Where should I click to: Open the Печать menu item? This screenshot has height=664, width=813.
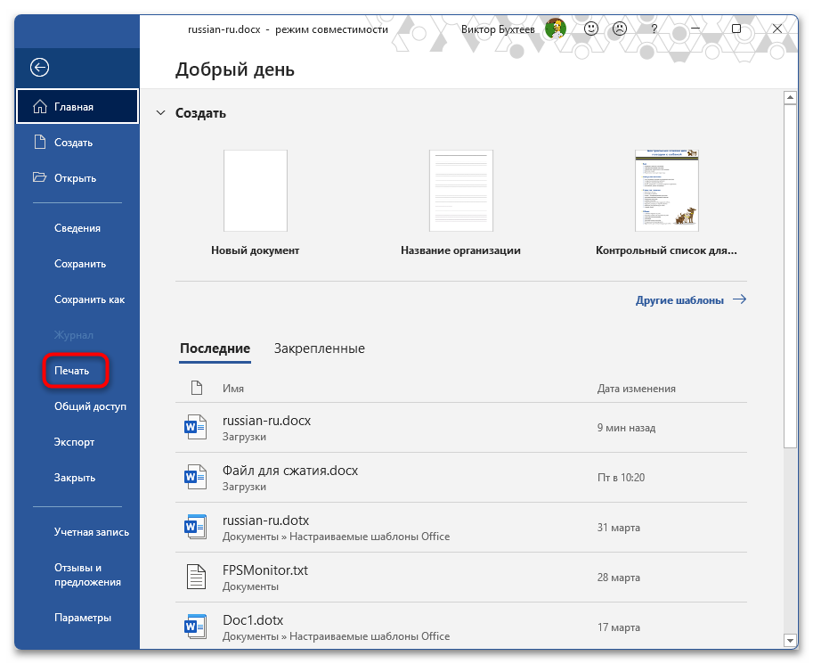coord(71,371)
